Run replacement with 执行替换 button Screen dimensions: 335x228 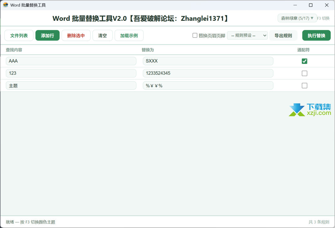316,35
